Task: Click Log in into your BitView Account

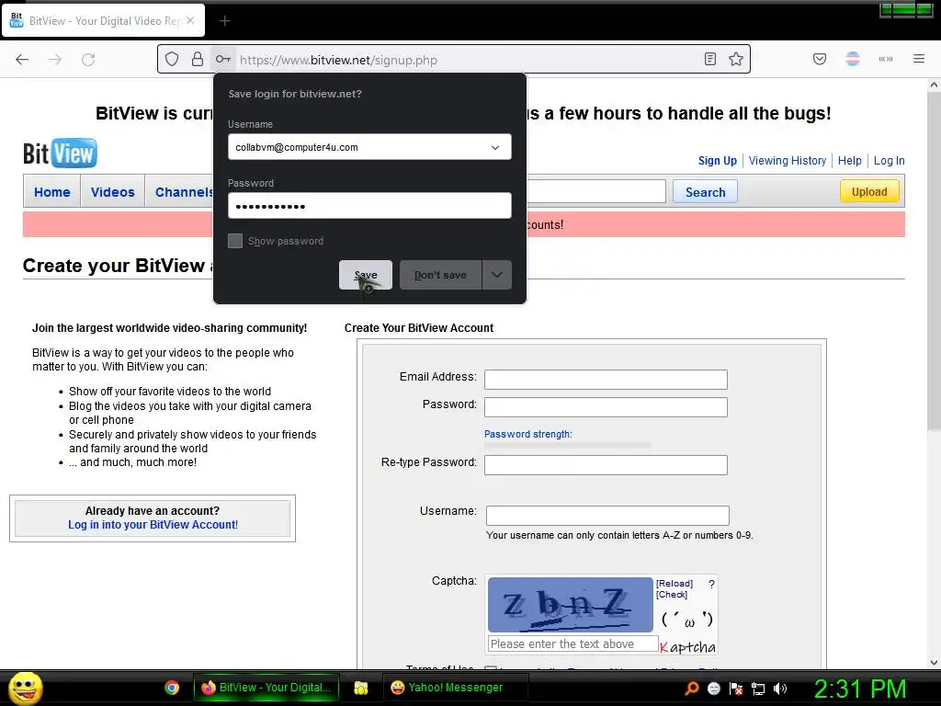Action: click(x=153, y=525)
